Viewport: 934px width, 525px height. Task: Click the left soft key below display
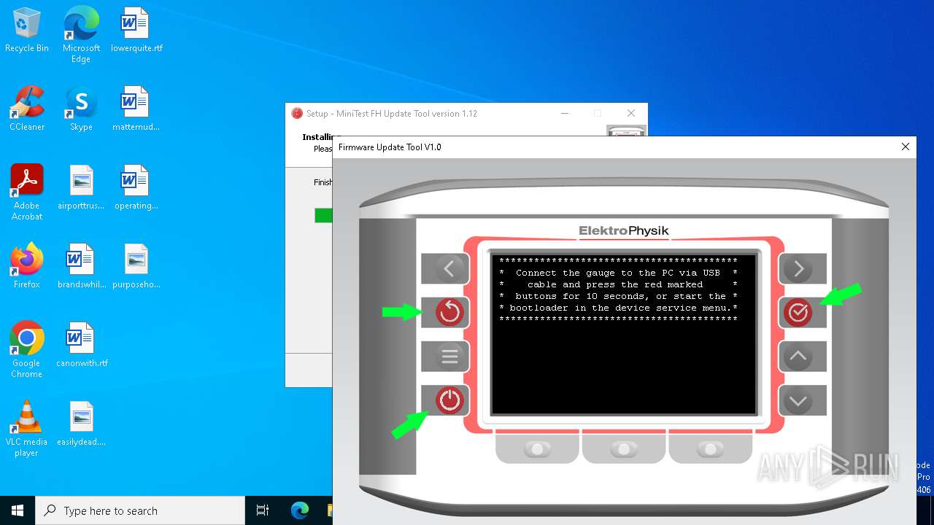tap(538, 448)
